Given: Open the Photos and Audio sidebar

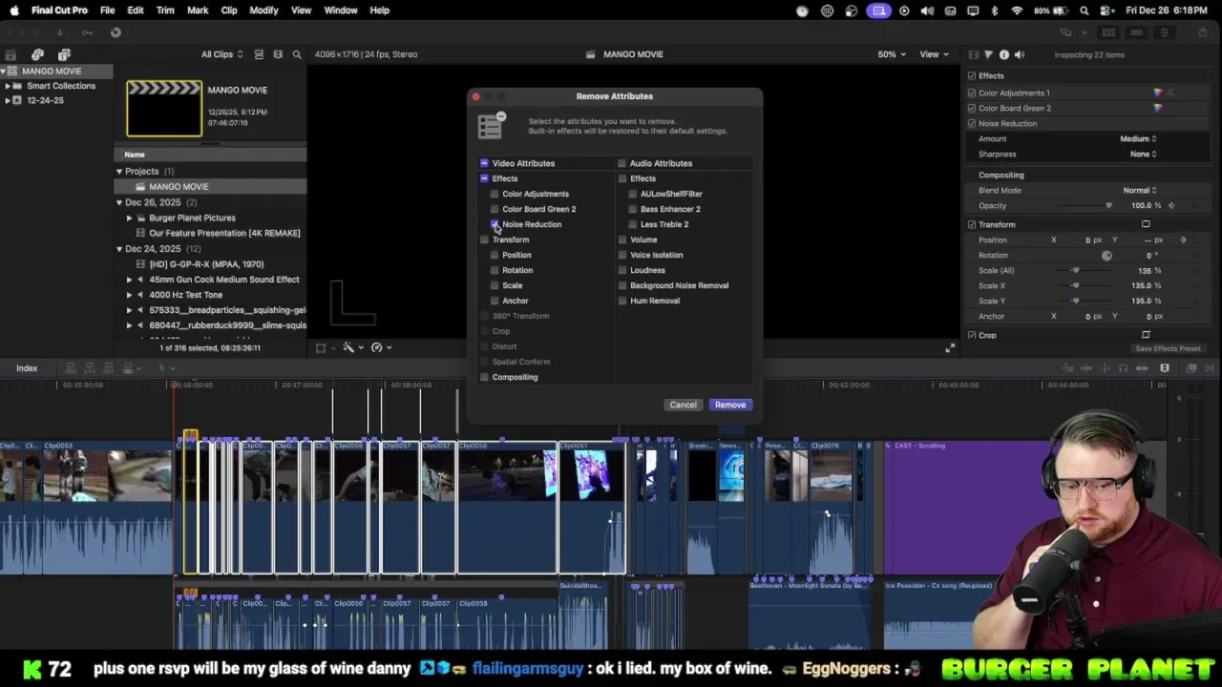Looking at the screenshot, I should coord(37,54).
